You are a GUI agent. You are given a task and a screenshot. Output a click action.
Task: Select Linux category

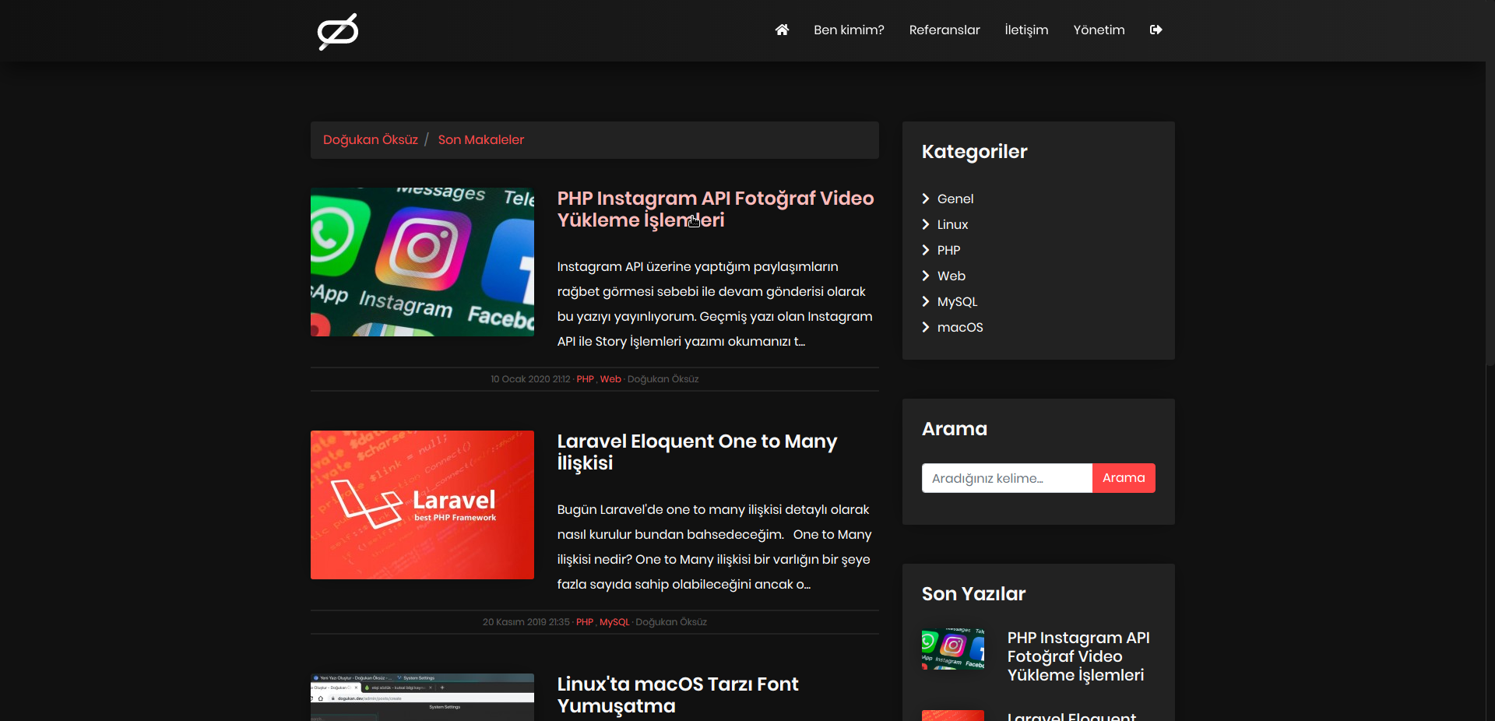pyautogui.click(x=952, y=224)
